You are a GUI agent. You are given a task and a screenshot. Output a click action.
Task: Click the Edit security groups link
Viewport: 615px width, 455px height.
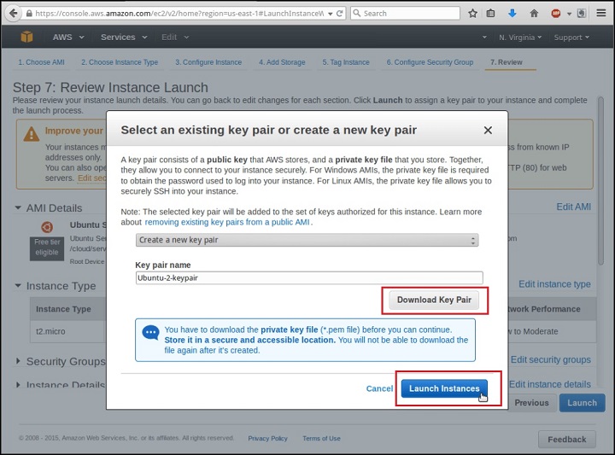click(x=551, y=359)
